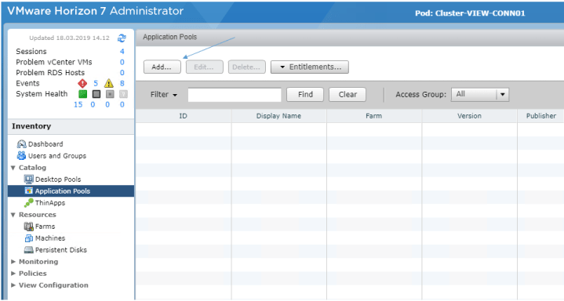This screenshot has height=301, width=564.
Task: Click the dark gray System Health status icon
Action: point(96,94)
